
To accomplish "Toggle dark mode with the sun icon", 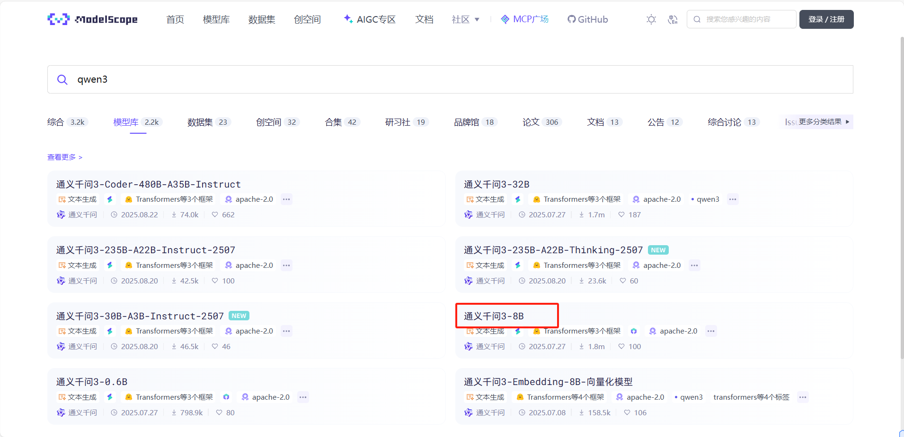I will (x=651, y=19).
